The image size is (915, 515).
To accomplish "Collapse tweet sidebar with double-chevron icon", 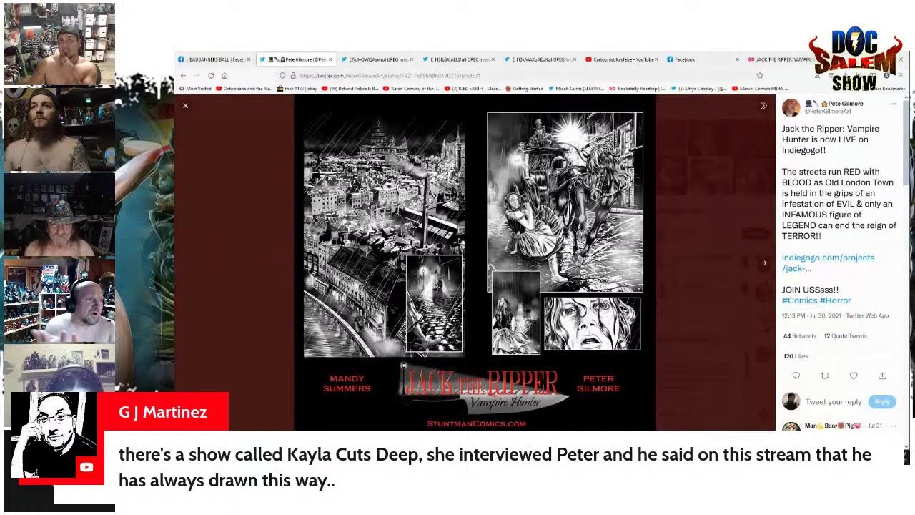I will tap(763, 106).
